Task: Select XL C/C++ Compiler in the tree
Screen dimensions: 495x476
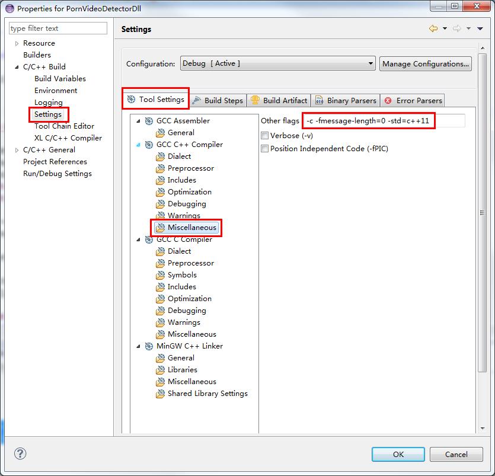Action: click(68, 138)
